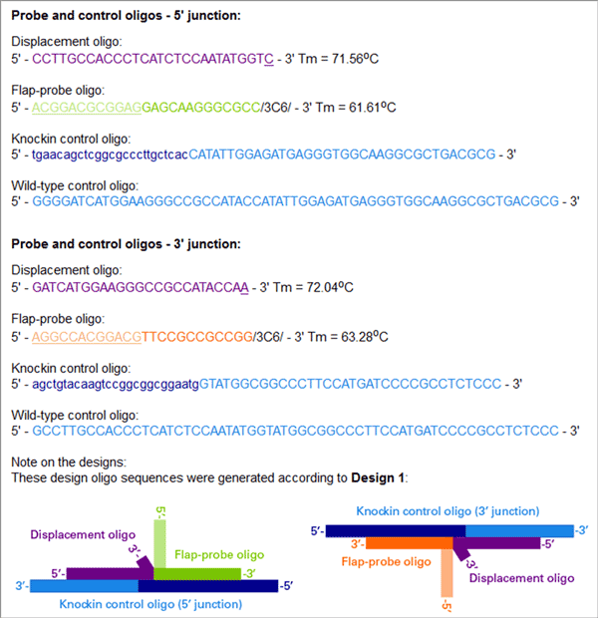Click the 5' junction displacement oligo sequence
Image resolution: width=598 pixels, height=618 pixels.
pos(152,59)
